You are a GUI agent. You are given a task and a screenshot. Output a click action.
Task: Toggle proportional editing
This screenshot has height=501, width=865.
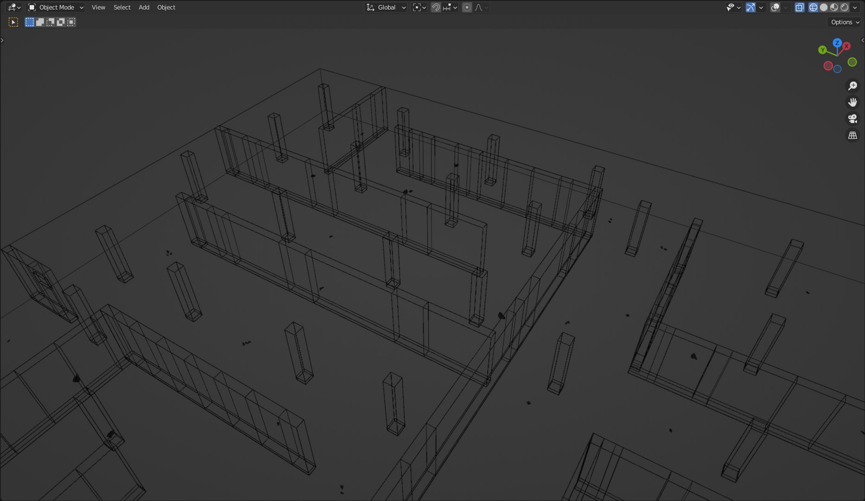tap(467, 7)
